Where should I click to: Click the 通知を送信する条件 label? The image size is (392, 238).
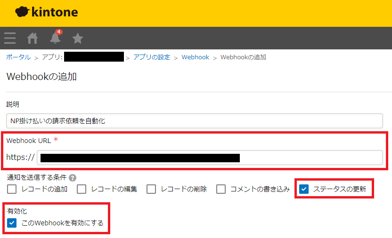point(37,177)
